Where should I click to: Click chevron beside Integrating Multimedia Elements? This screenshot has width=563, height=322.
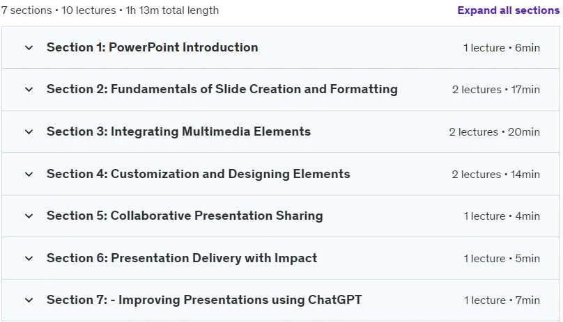(x=29, y=132)
